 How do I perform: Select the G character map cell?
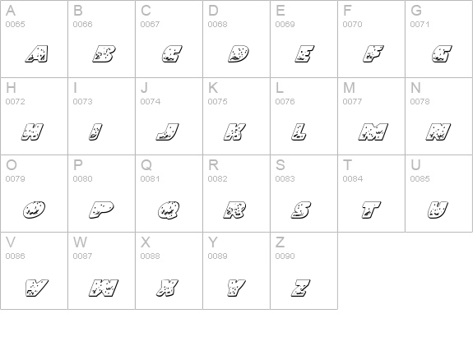[439, 39]
